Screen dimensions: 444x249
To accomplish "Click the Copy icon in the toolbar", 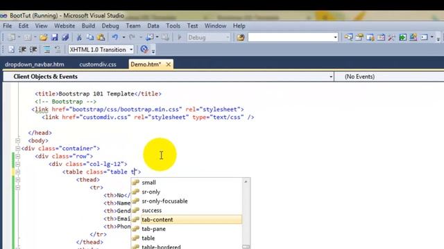I will click(x=90, y=37).
